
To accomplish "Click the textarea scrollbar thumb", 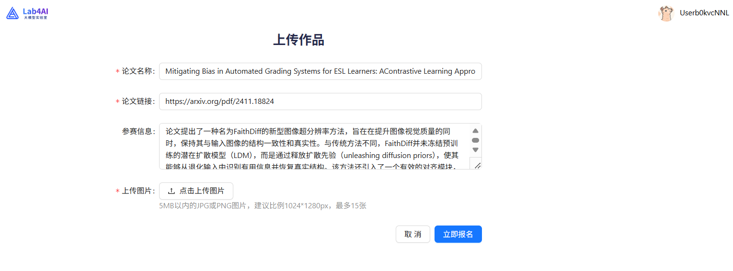I will point(475,140).
